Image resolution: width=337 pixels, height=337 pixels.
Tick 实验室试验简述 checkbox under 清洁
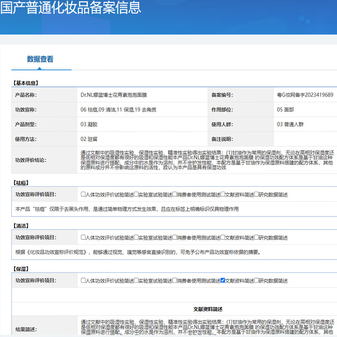tap(136, 238)
